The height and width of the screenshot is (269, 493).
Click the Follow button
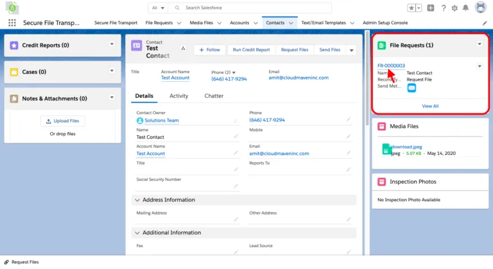click(210, 50)
